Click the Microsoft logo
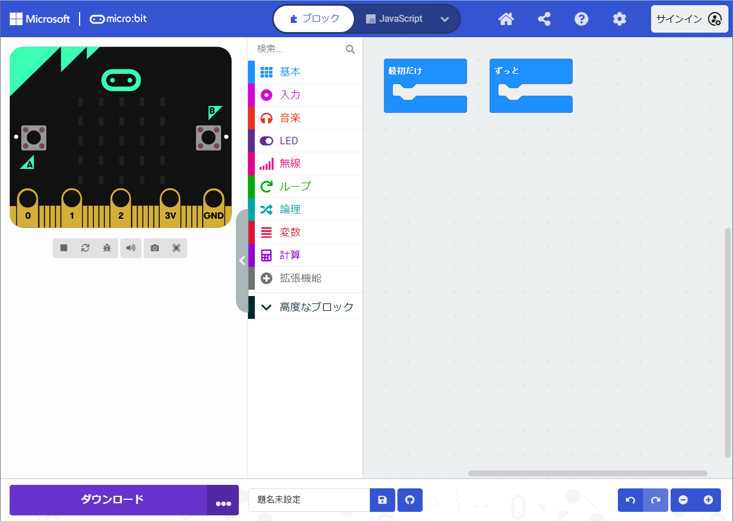The image size is (733, 521). (x=40, y=19)
